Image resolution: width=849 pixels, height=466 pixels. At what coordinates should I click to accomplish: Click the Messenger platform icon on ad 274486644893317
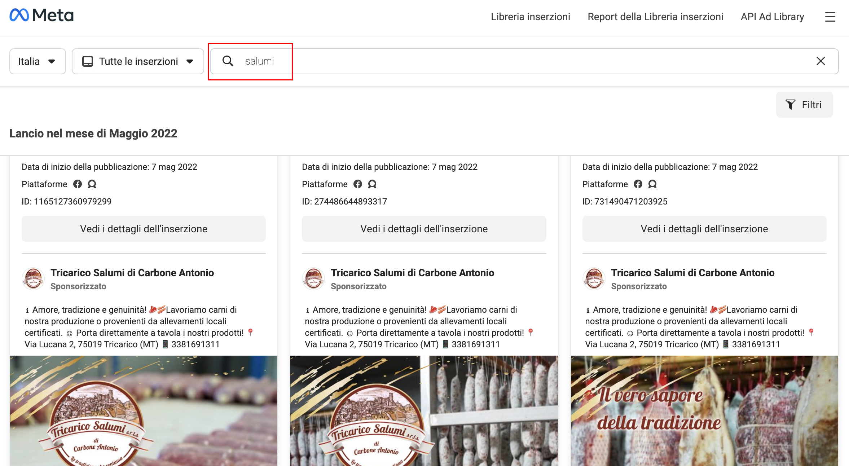372,184
